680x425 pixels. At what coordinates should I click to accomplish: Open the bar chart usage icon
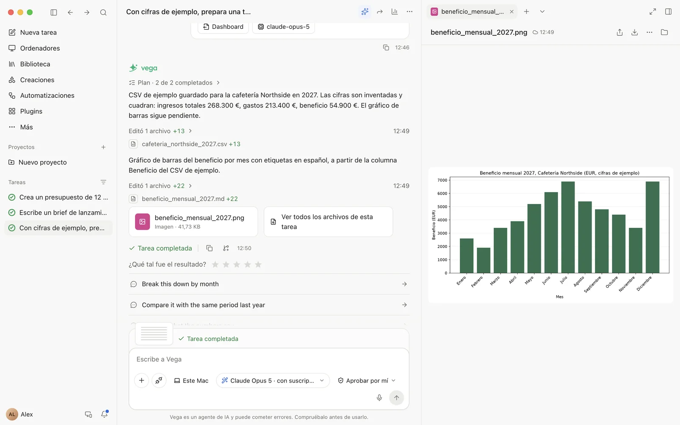tap(394, 12)
